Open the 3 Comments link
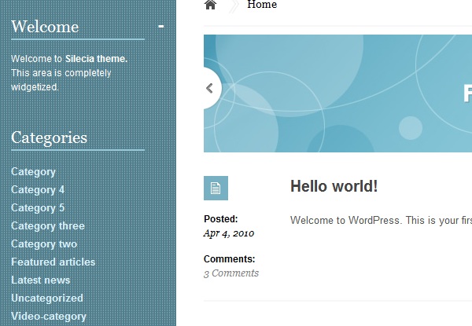Viewport: 472px width, 326px height. 231,273
